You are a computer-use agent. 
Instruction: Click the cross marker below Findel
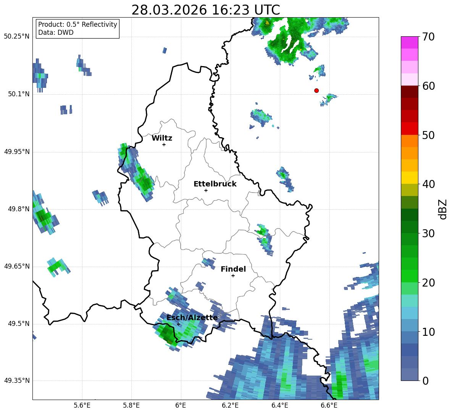pyautogui.click(x=233, y=276)
